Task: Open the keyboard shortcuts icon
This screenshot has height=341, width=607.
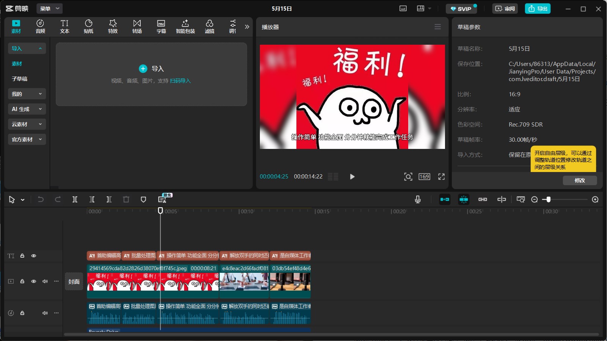Action: click(x=403, y=8)
